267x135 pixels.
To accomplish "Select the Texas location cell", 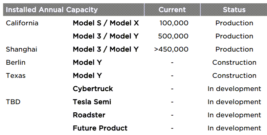I will point(16,76).
